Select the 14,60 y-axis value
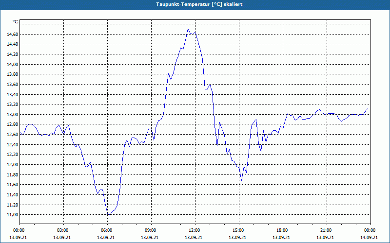 13,34
